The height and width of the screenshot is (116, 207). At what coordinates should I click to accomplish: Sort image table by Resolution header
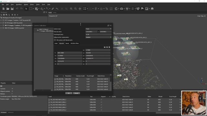(x=68, y=76)
